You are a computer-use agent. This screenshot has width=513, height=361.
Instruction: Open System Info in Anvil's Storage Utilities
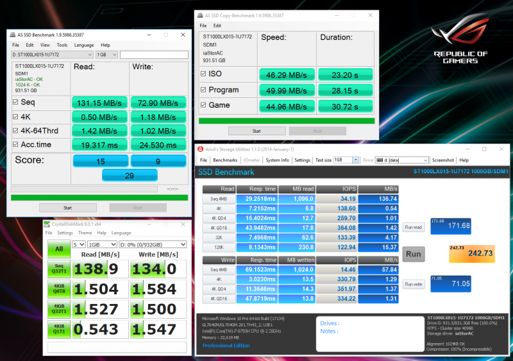coord(277,160)
